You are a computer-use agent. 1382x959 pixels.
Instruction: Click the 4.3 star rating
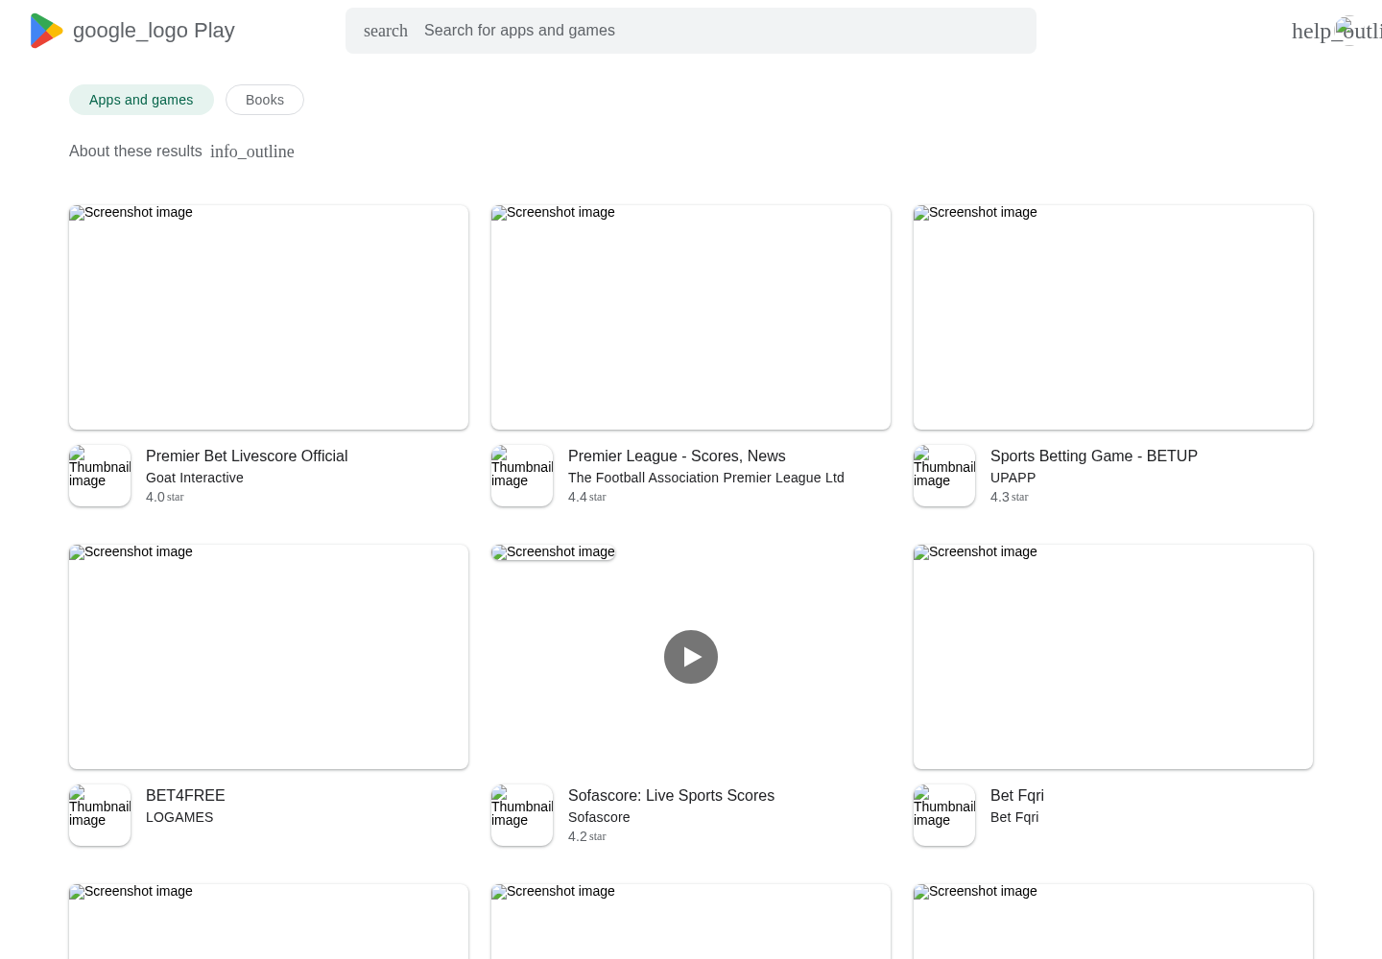(x=1010, y=497)
